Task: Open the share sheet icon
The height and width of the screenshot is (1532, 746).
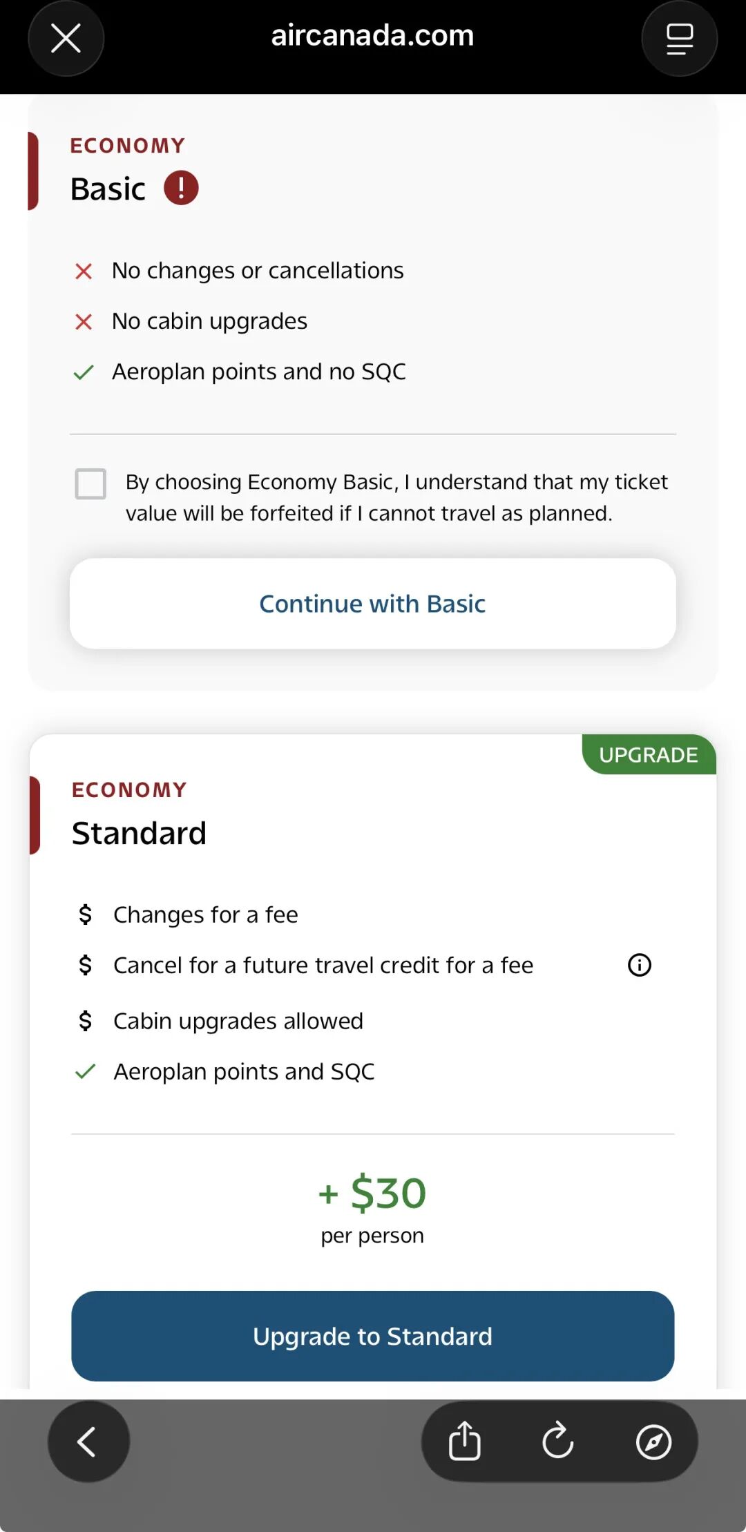Action: (x=464, y=1442)
